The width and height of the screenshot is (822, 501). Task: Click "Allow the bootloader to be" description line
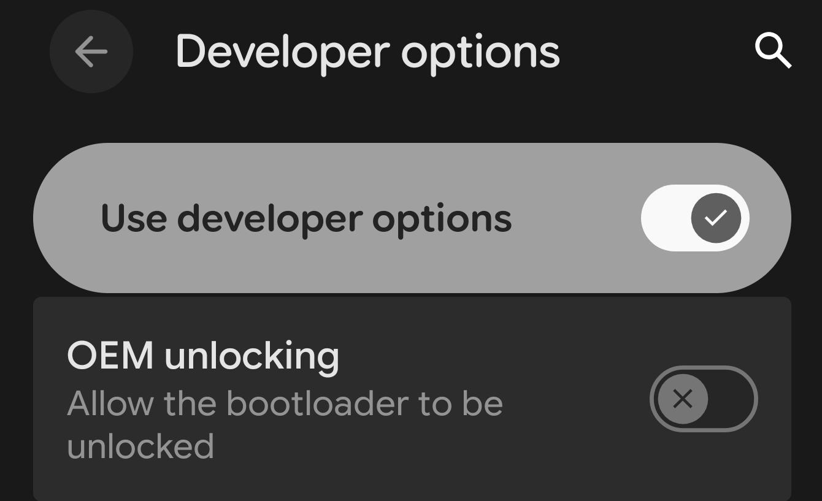pos(285,403)
